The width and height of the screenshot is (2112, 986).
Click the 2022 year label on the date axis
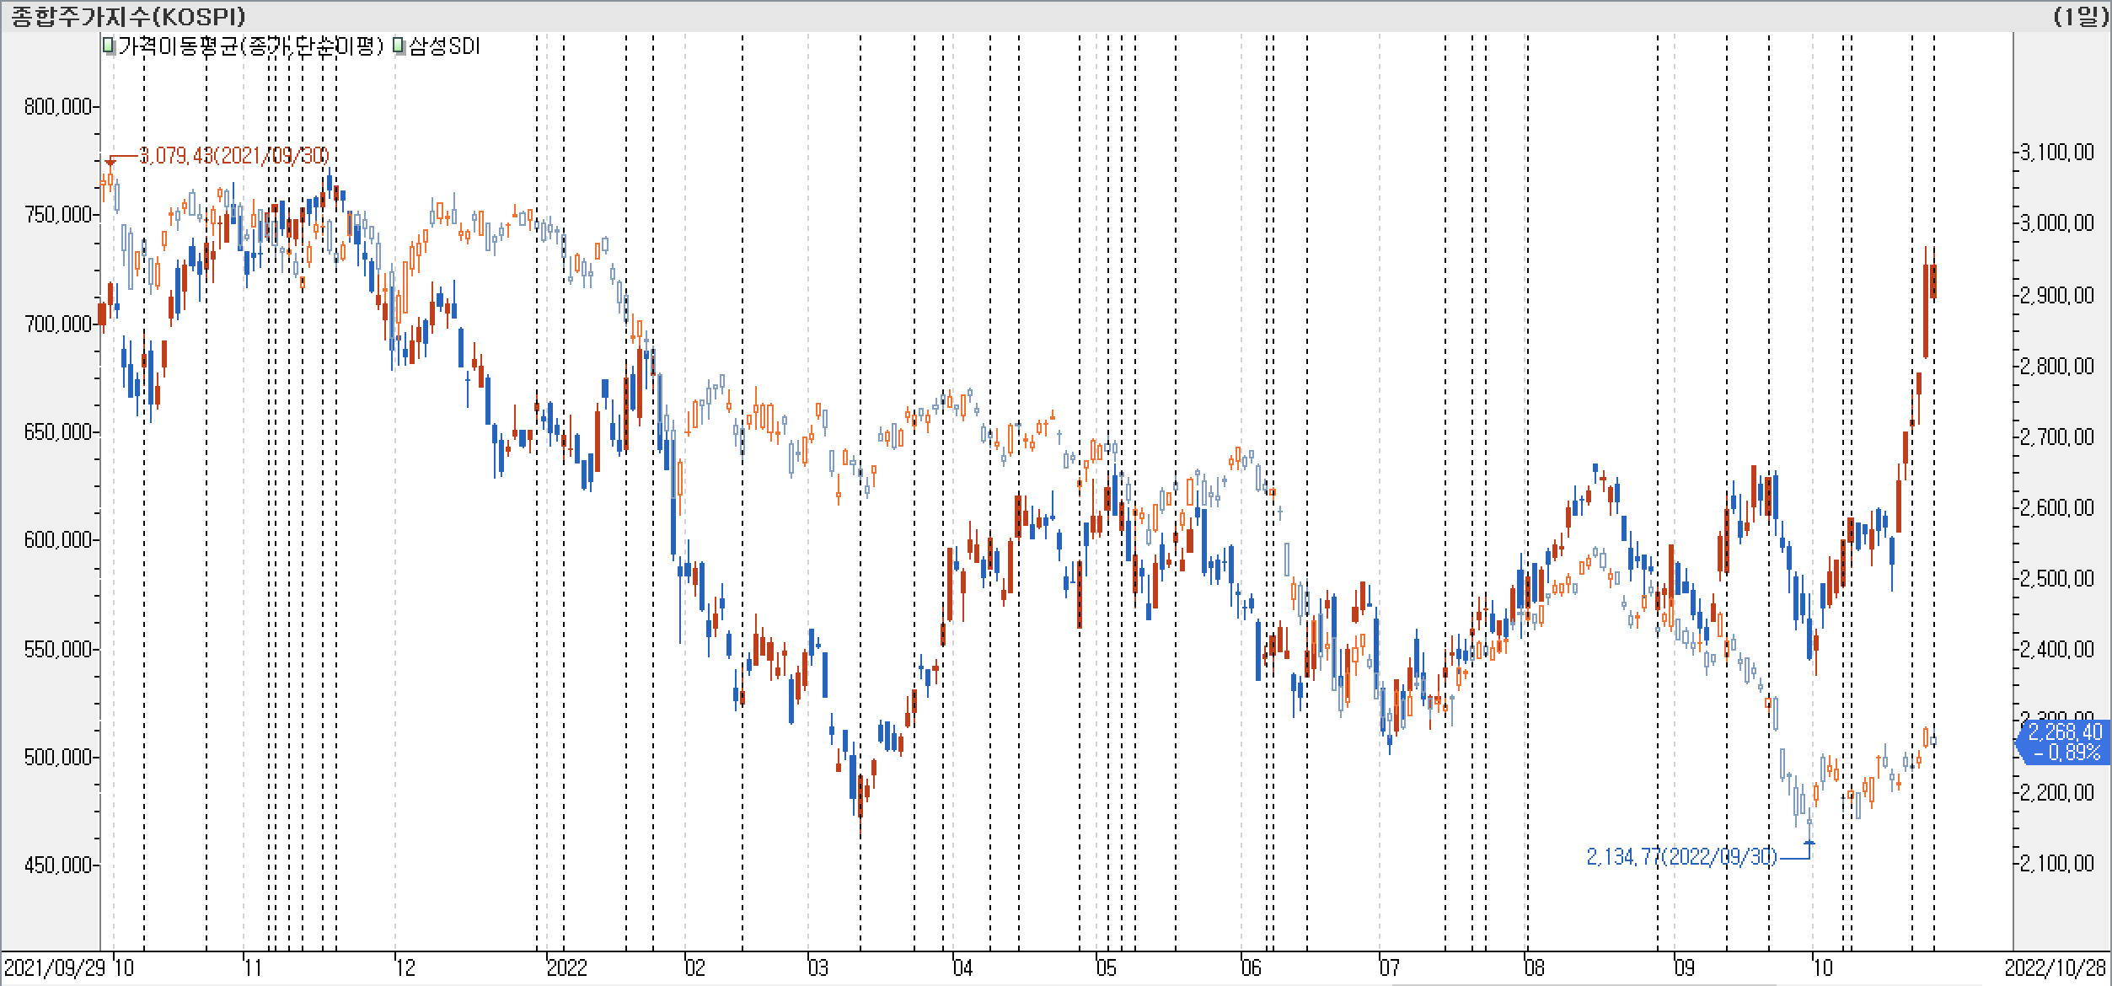566,967
